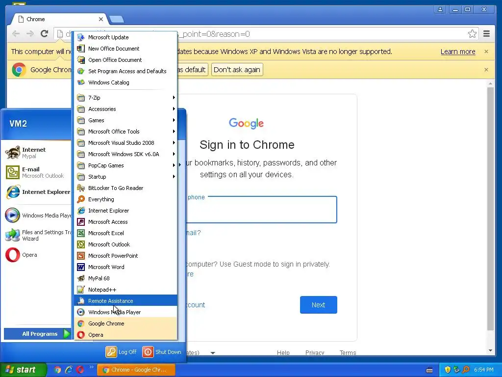Click Google Chrome icon in programs list

(x=81, y=323)
